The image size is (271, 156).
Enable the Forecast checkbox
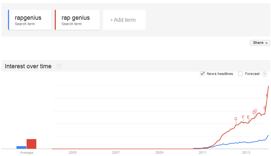[240, 74]
